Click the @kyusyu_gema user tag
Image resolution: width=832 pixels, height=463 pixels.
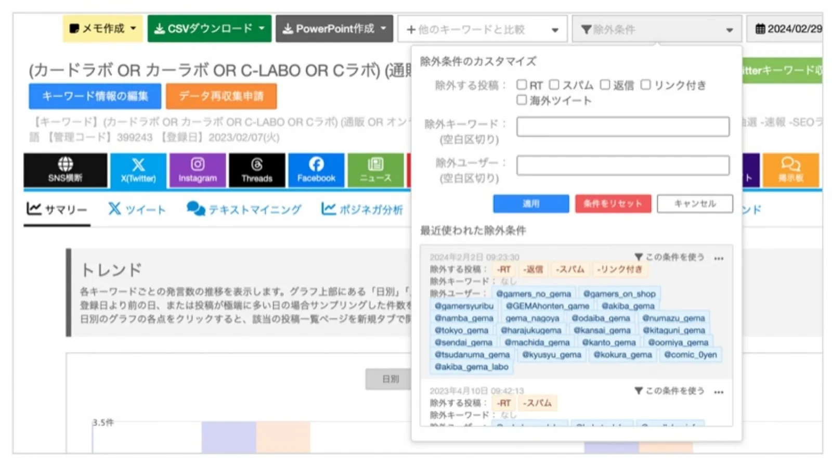552,355
